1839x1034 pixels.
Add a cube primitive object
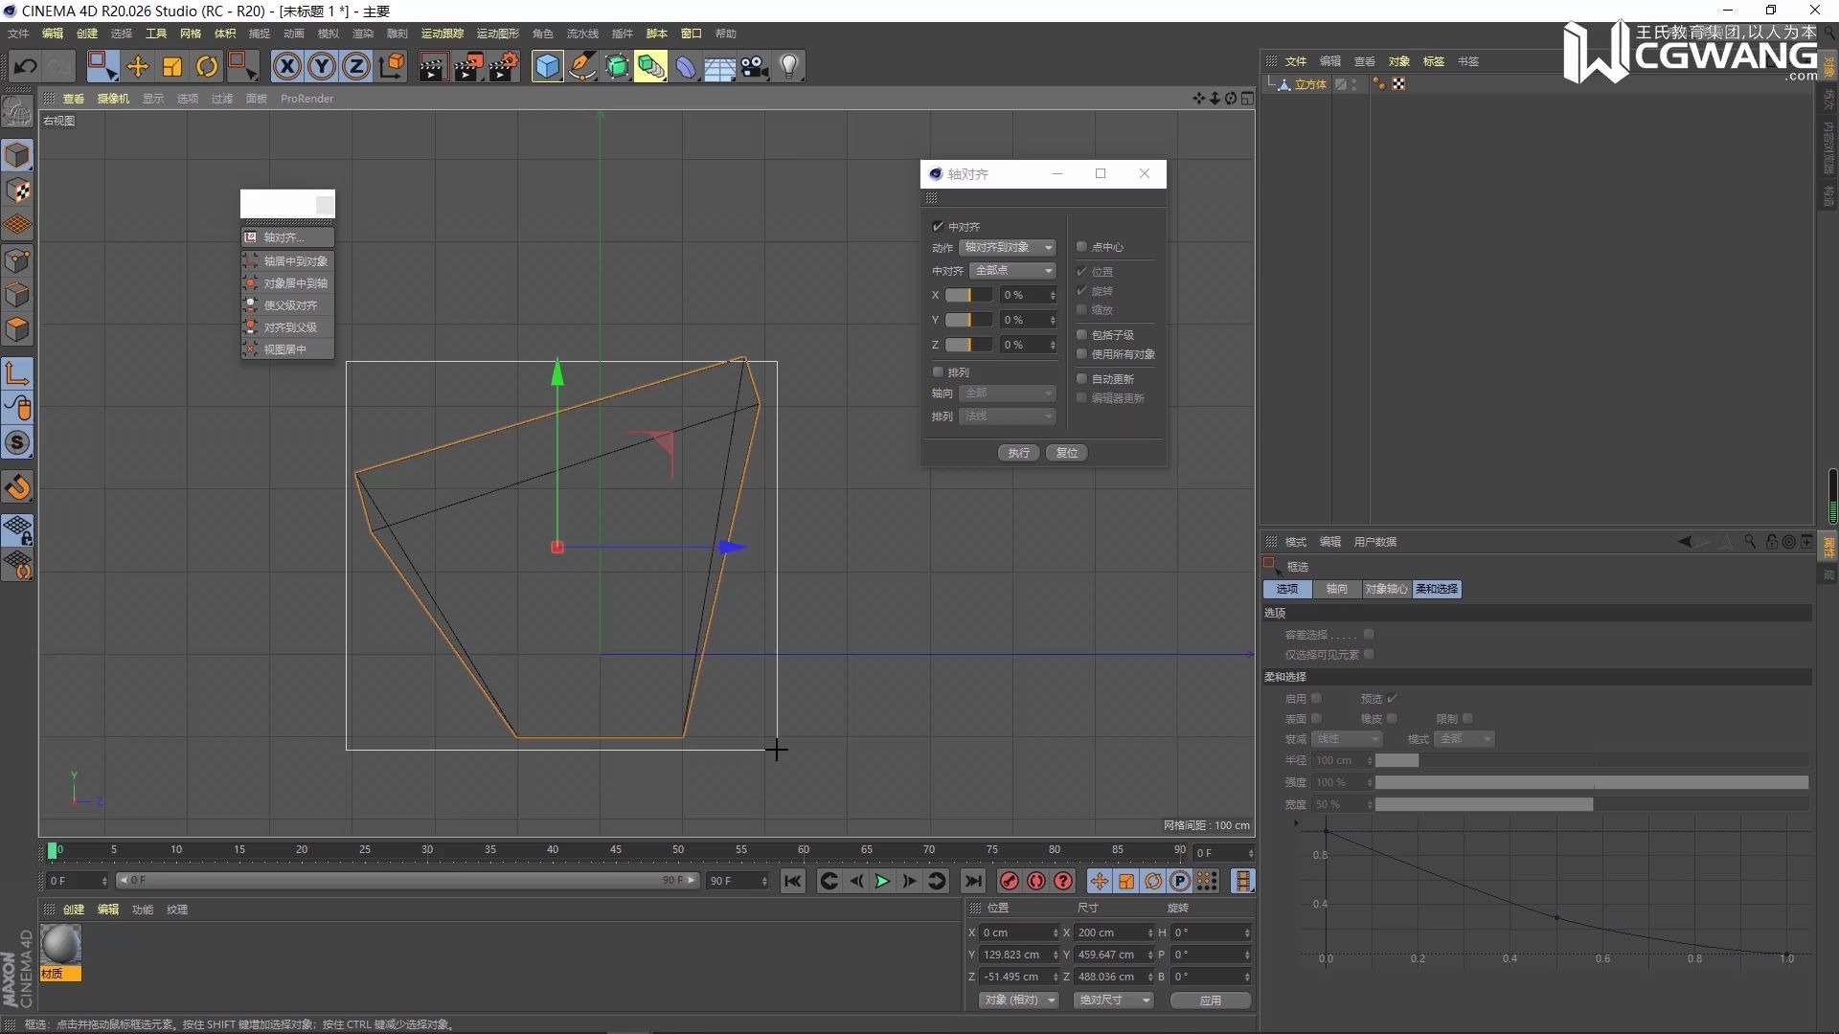547,66
